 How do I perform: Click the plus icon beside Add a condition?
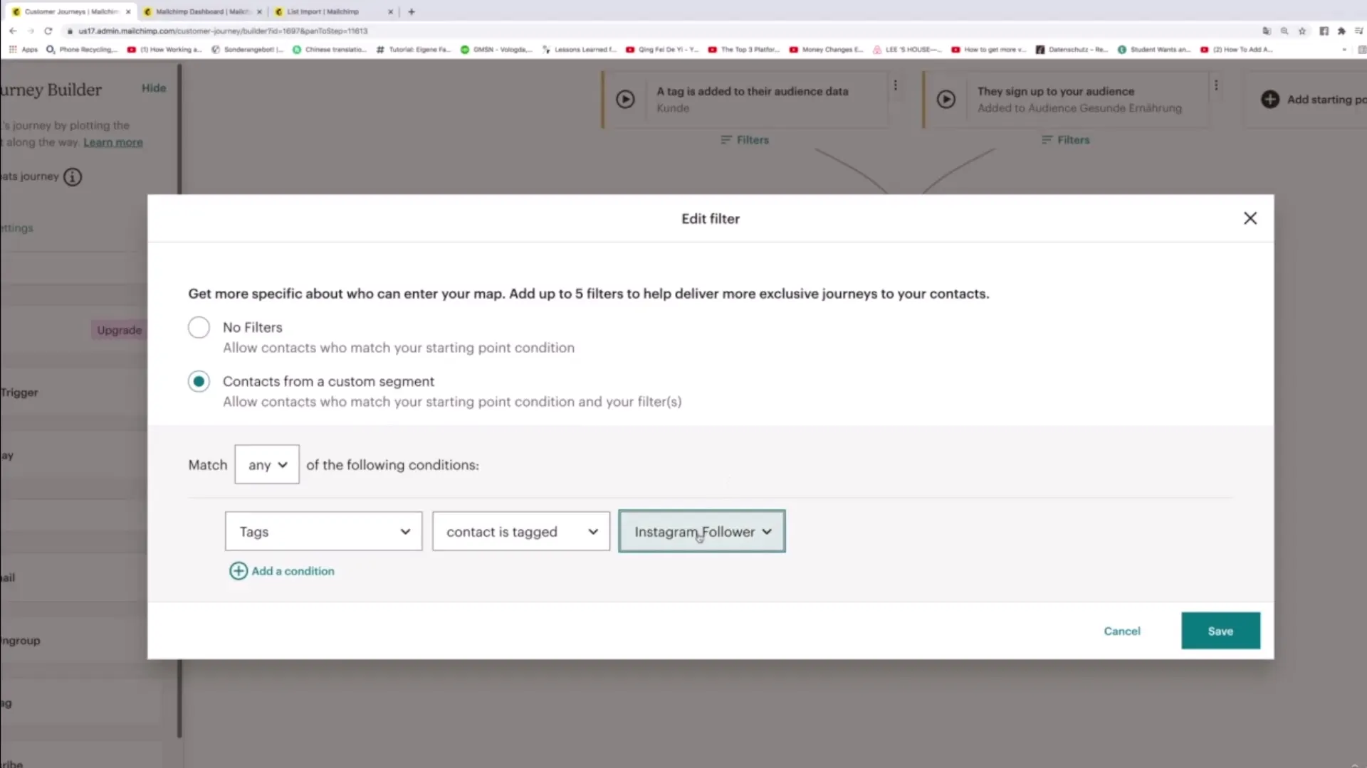click(x=239, y=571)
